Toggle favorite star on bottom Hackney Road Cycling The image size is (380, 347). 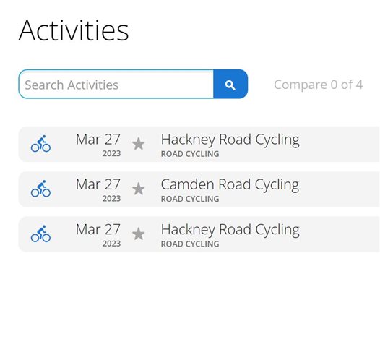pyautogui.click(x=139, y=234)
